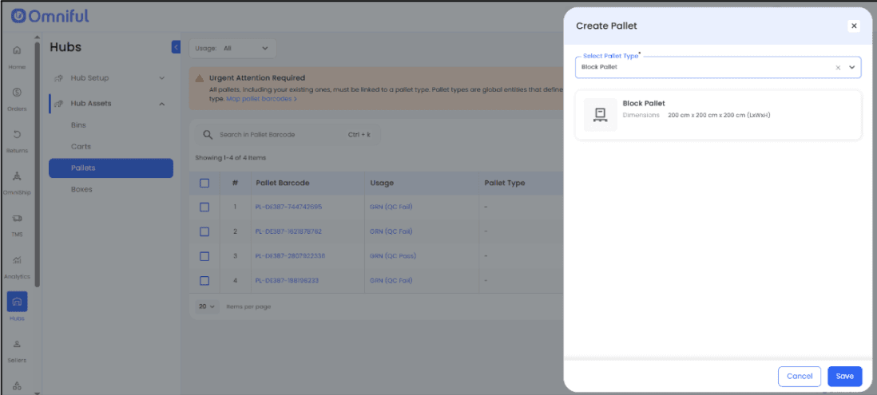Toggle the select-all checkbox in table header
This screenshot has height=395, width=877.
point(204,183)
